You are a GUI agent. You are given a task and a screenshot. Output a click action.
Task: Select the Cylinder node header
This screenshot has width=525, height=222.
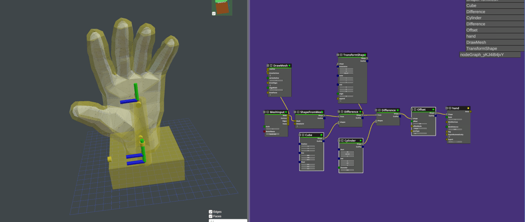[x=351, y=141]
